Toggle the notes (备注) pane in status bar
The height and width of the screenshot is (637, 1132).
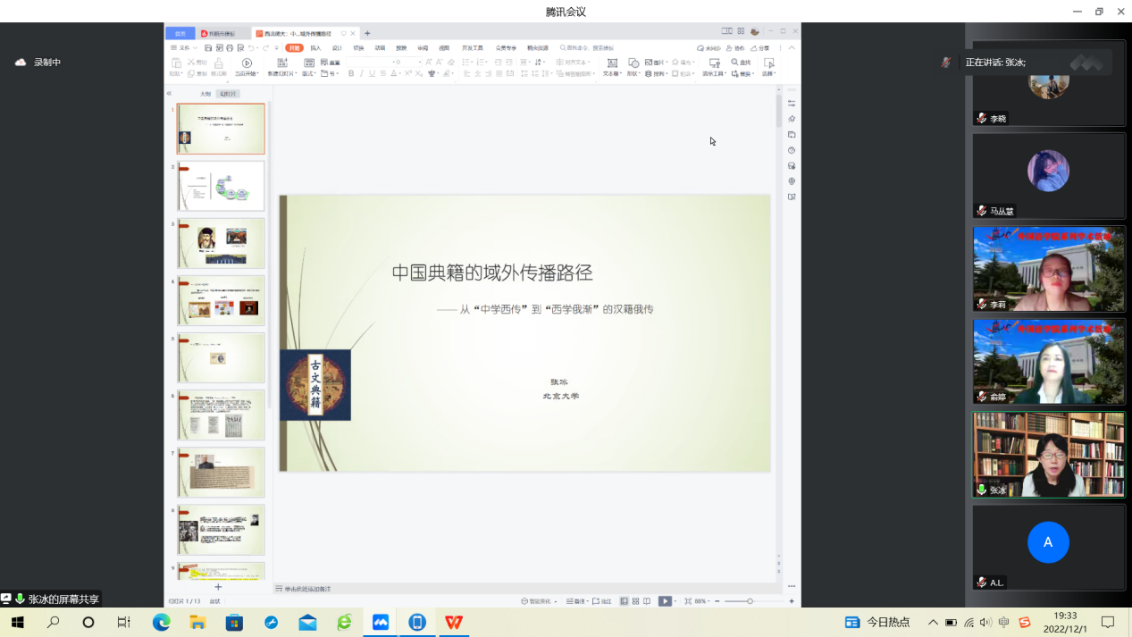[578, 601]
